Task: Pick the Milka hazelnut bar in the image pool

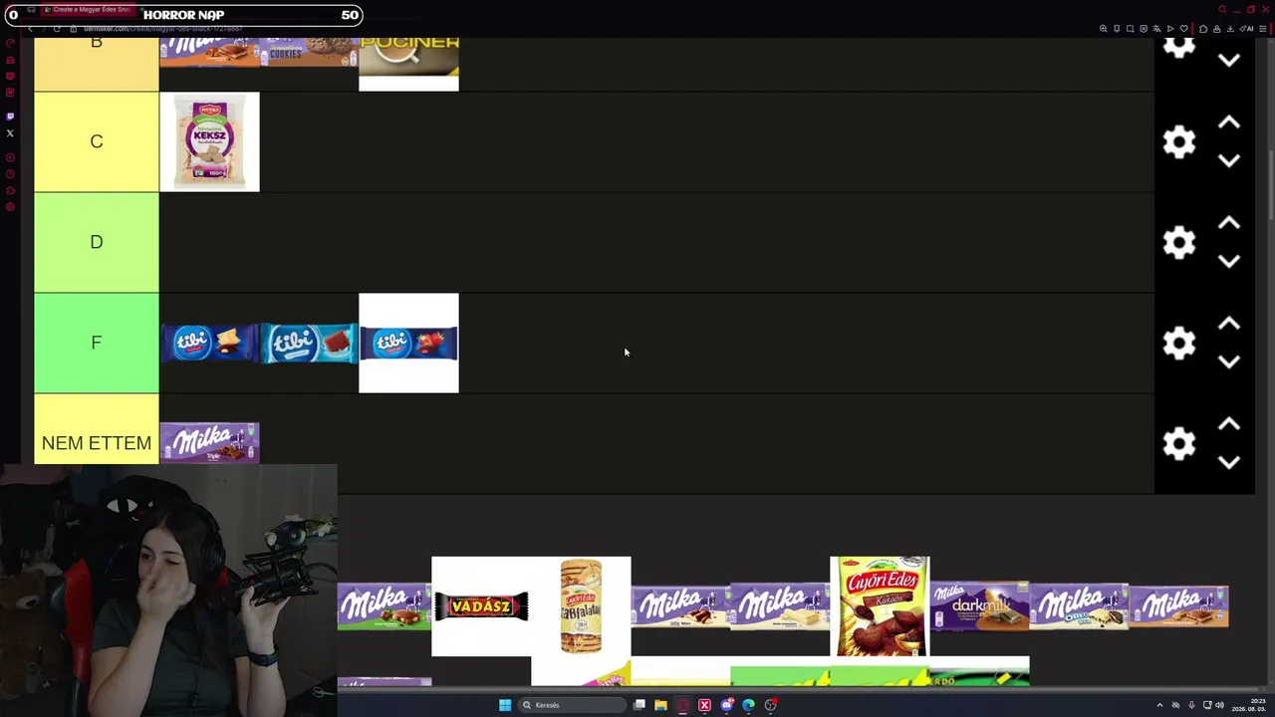Action: 384,606
